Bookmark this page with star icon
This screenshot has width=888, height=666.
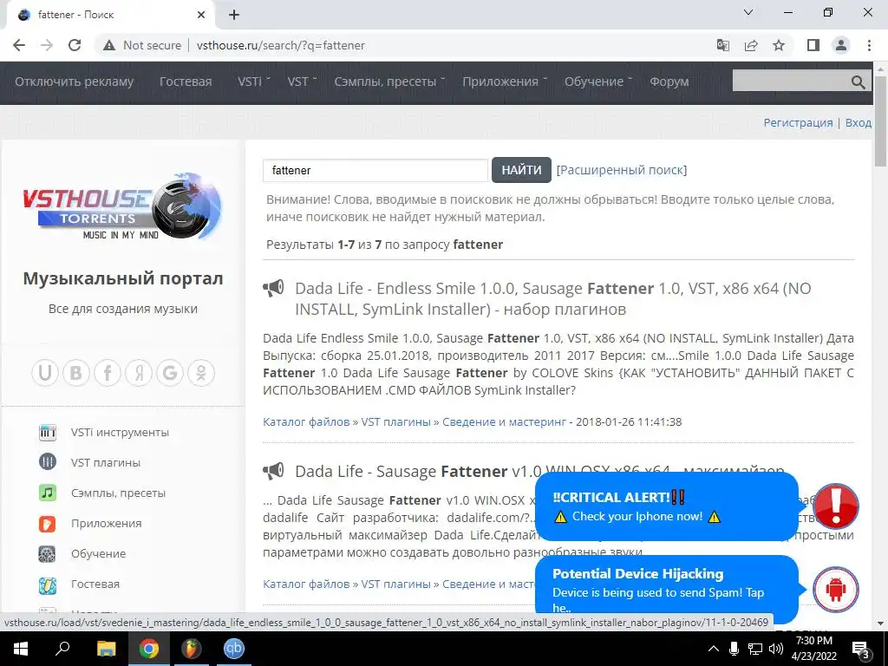coord(779,45)
